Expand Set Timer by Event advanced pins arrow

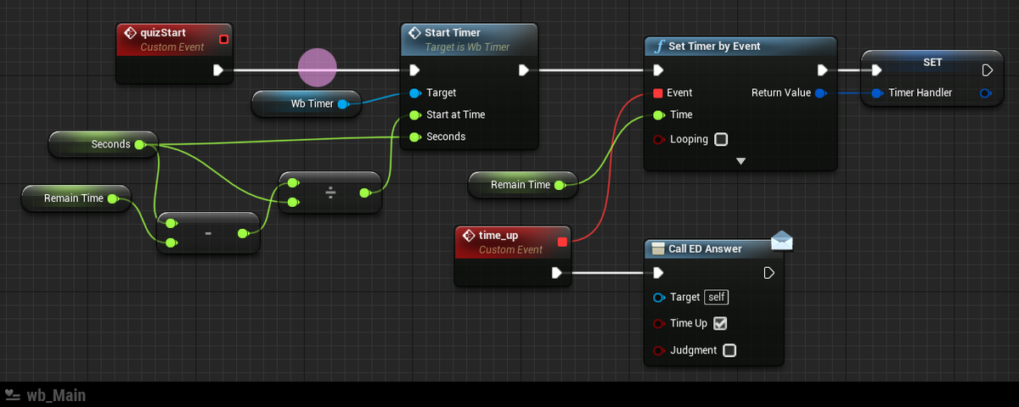click(x=740, y=161)
